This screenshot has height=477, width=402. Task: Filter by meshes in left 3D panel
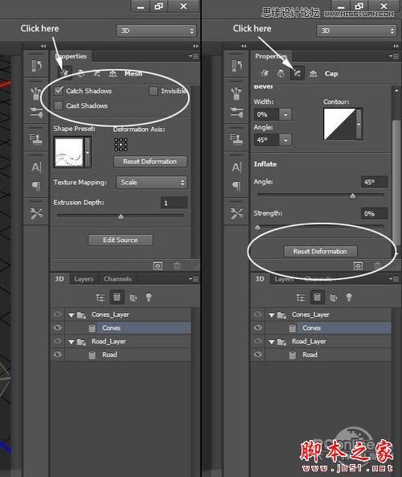coord(117,297)
